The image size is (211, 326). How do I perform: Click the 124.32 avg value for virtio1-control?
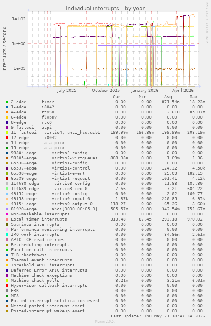click(x=169, y=168)
